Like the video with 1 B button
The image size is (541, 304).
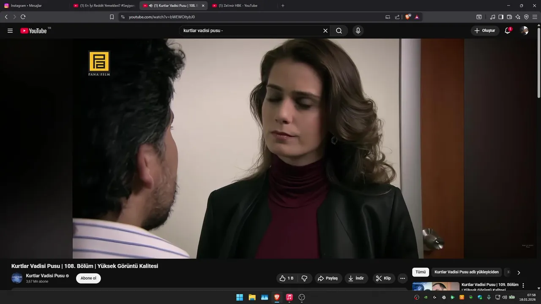point(287,278)
